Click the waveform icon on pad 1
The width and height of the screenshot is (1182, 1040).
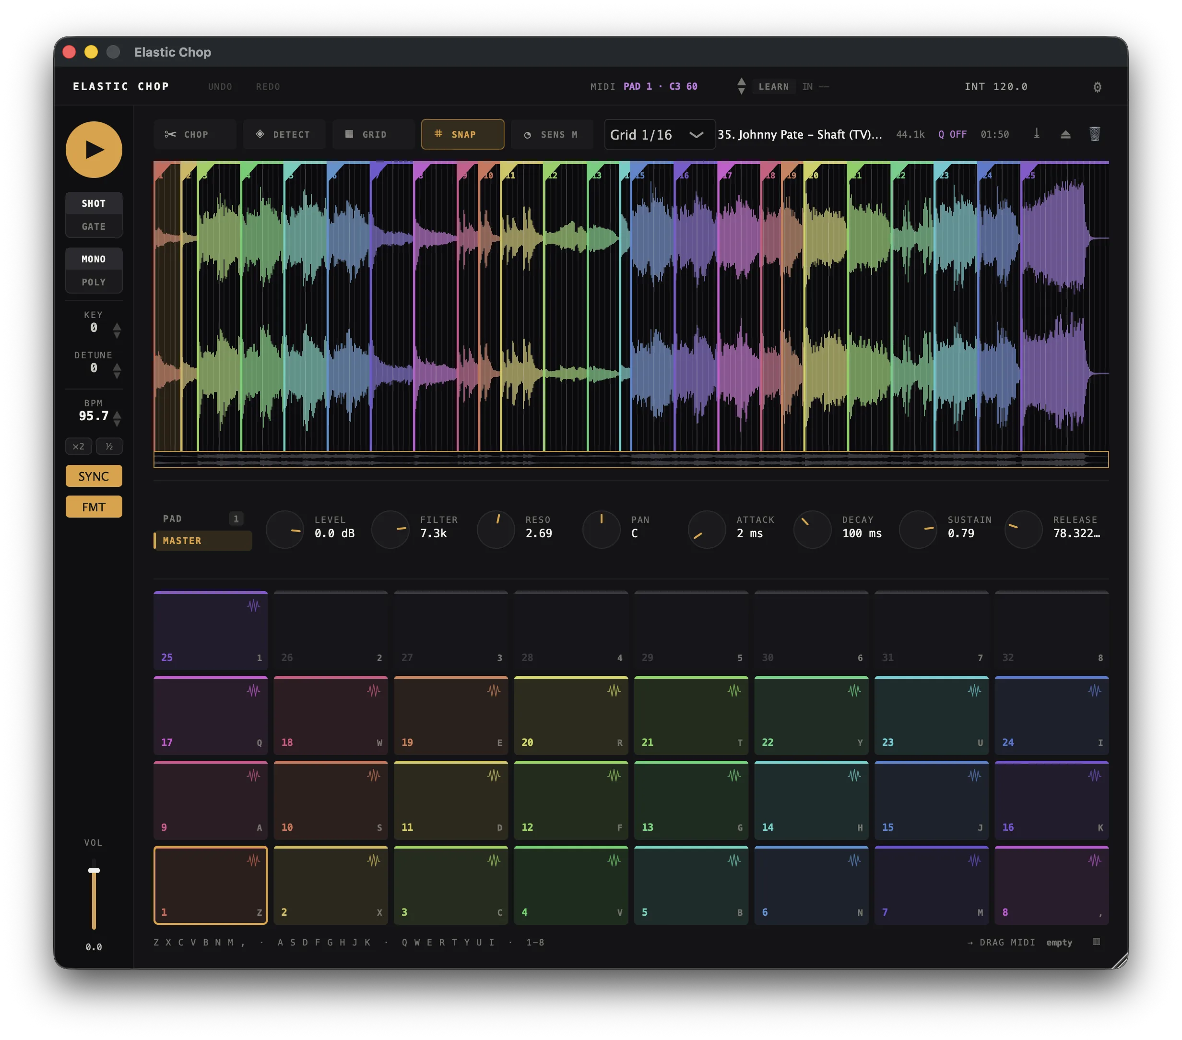tap(253, 860)
